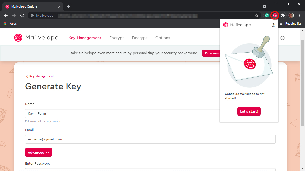Click the Personalize button in banner

coord(211,53)
